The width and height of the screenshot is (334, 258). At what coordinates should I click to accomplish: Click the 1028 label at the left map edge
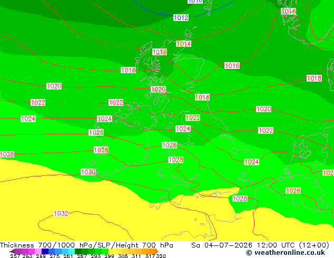[x=7, y=154]
